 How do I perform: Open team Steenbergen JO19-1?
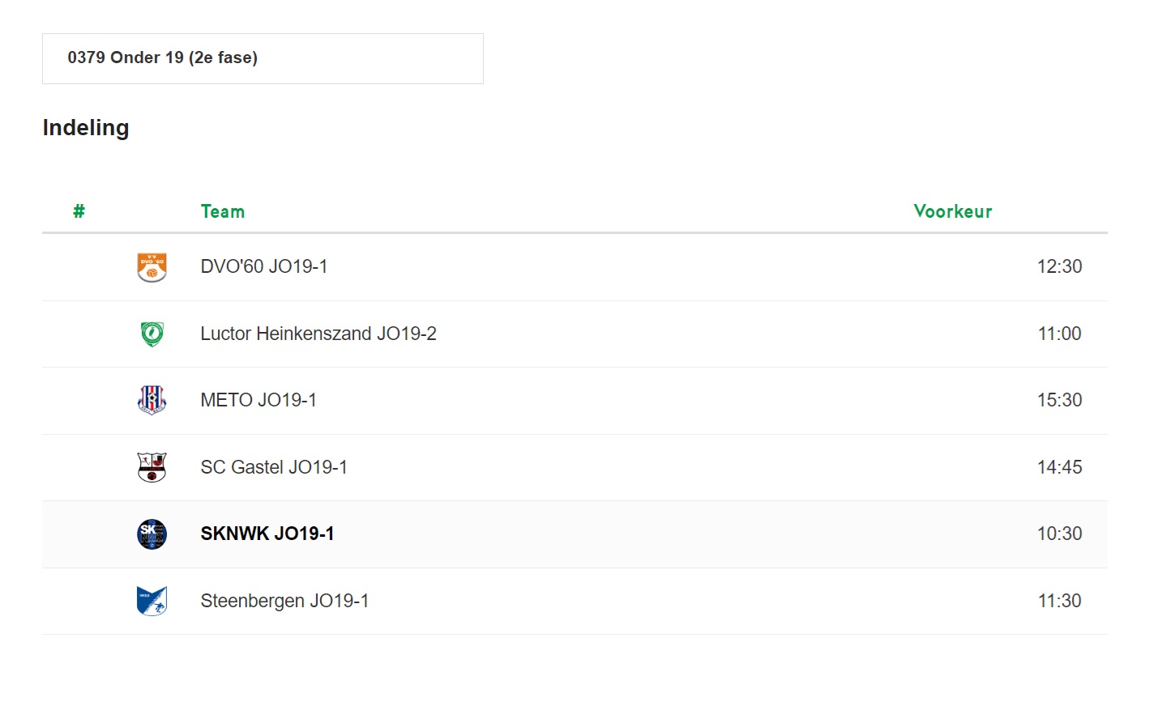[x=284, y=601]
